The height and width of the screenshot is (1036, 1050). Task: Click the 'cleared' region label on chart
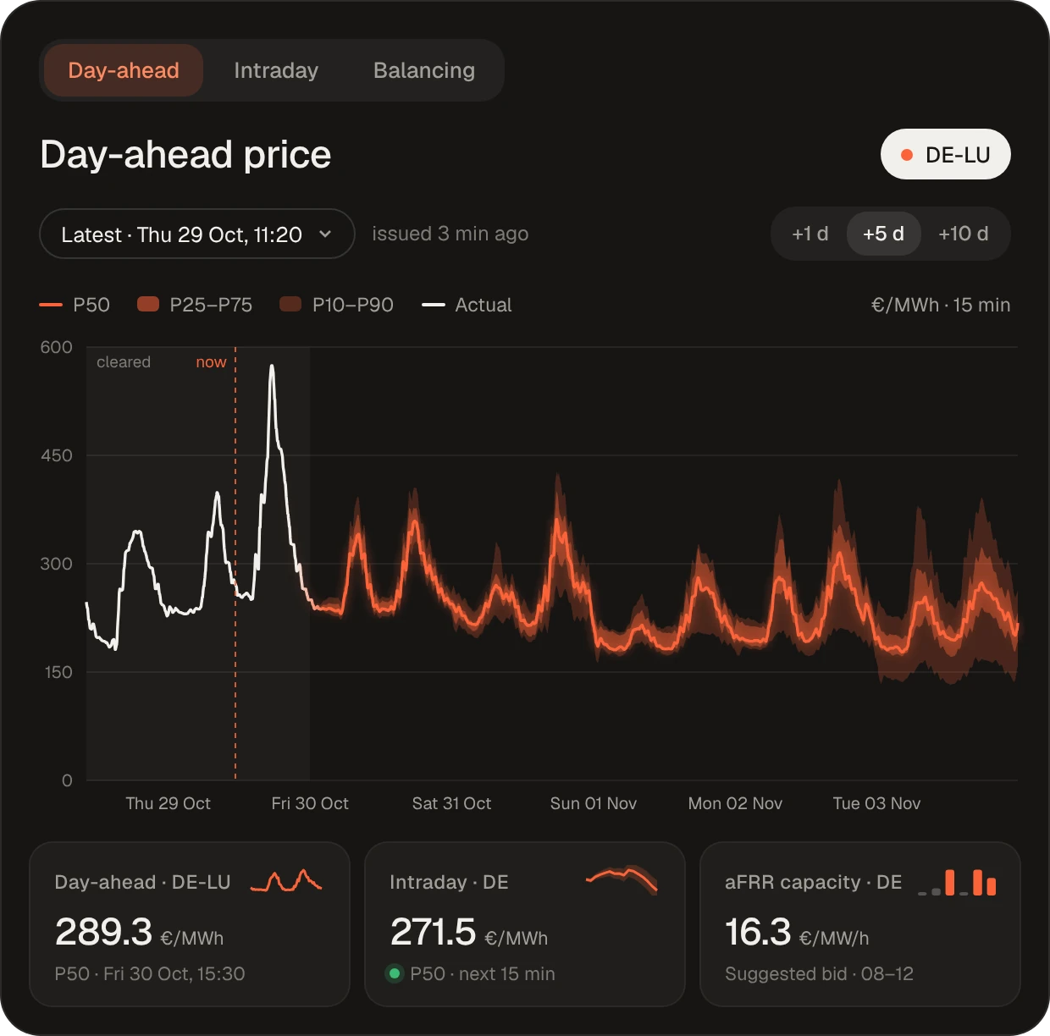[124, 362]
